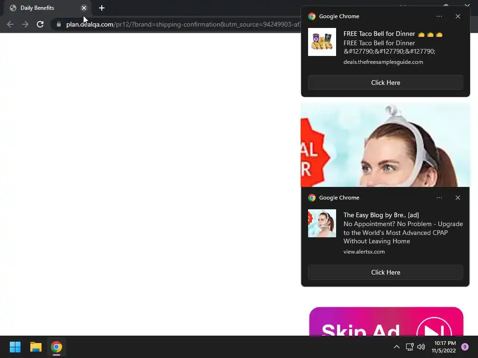Open the Windows Start menu

point(15,347)
